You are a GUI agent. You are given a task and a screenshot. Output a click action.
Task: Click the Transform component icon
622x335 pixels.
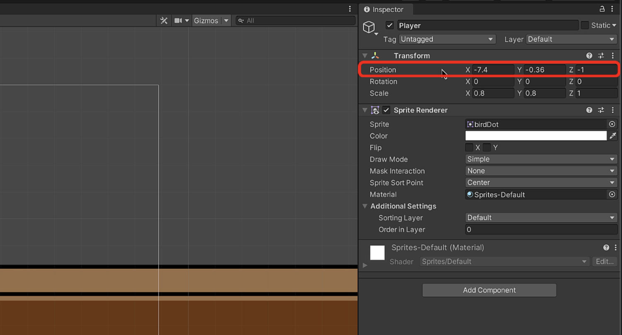375,55
